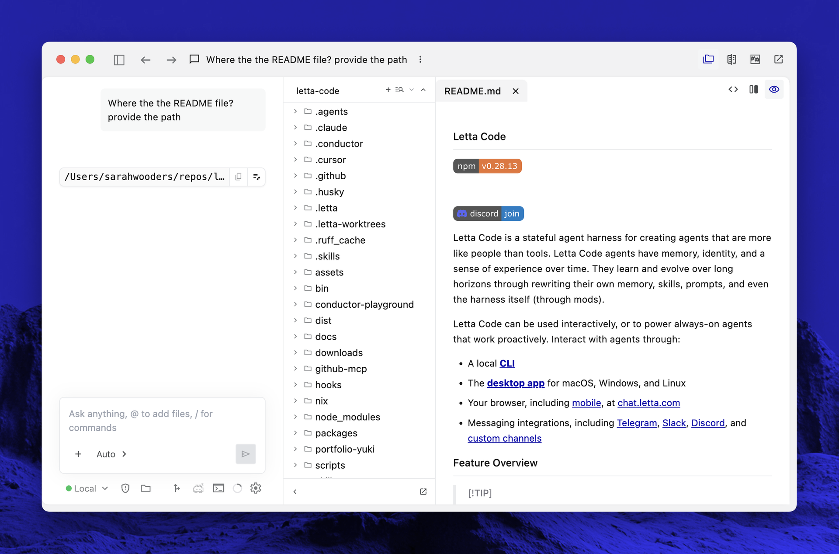Click the path /Users/sarahwooders/repos text
This screenshot has height=554, width=839.
point(144,177)
